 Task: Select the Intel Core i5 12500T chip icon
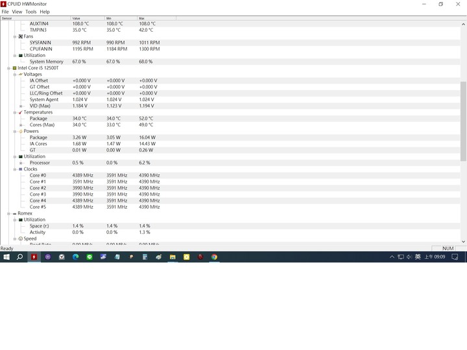tap(14, 68)
